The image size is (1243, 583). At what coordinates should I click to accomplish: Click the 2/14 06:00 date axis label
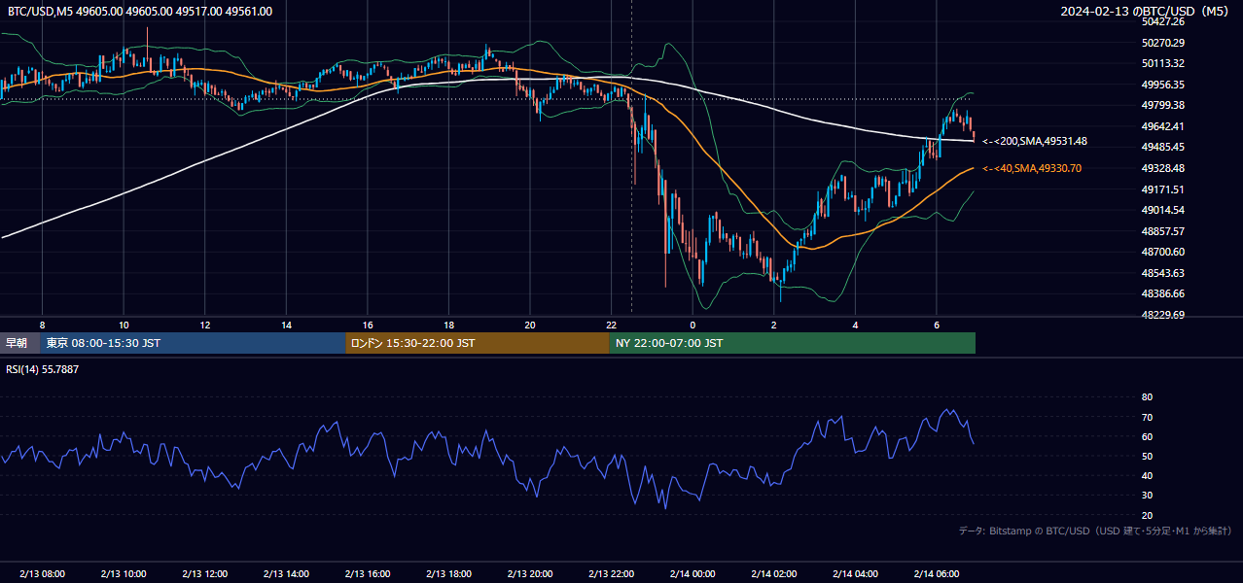pyautogui.click(x=937, y=573)
